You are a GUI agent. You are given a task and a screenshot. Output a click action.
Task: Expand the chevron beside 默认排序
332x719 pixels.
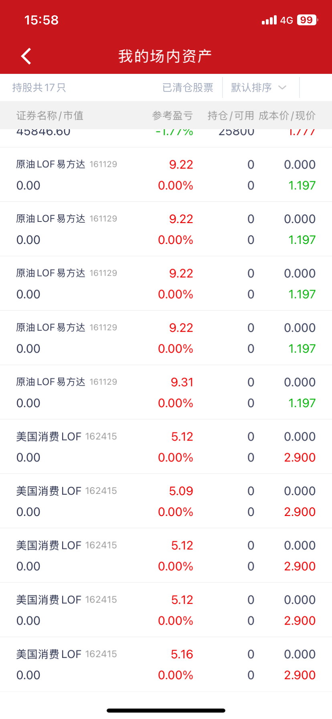click(282, 87)
